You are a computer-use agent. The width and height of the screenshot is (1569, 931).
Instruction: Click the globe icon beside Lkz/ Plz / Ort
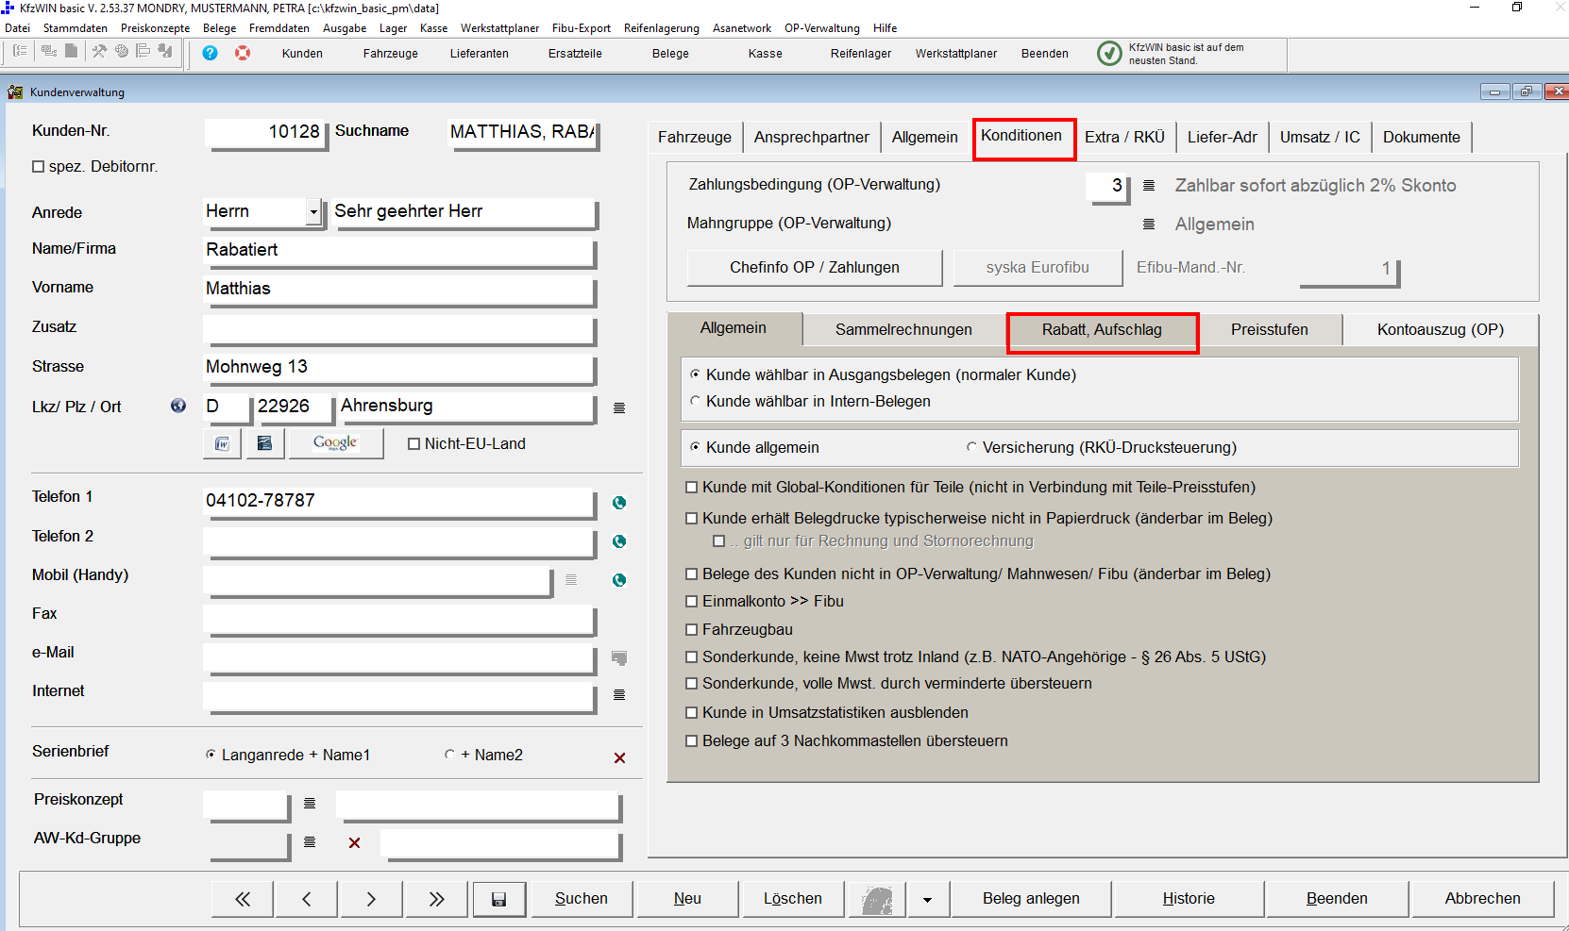pos(178,406)
